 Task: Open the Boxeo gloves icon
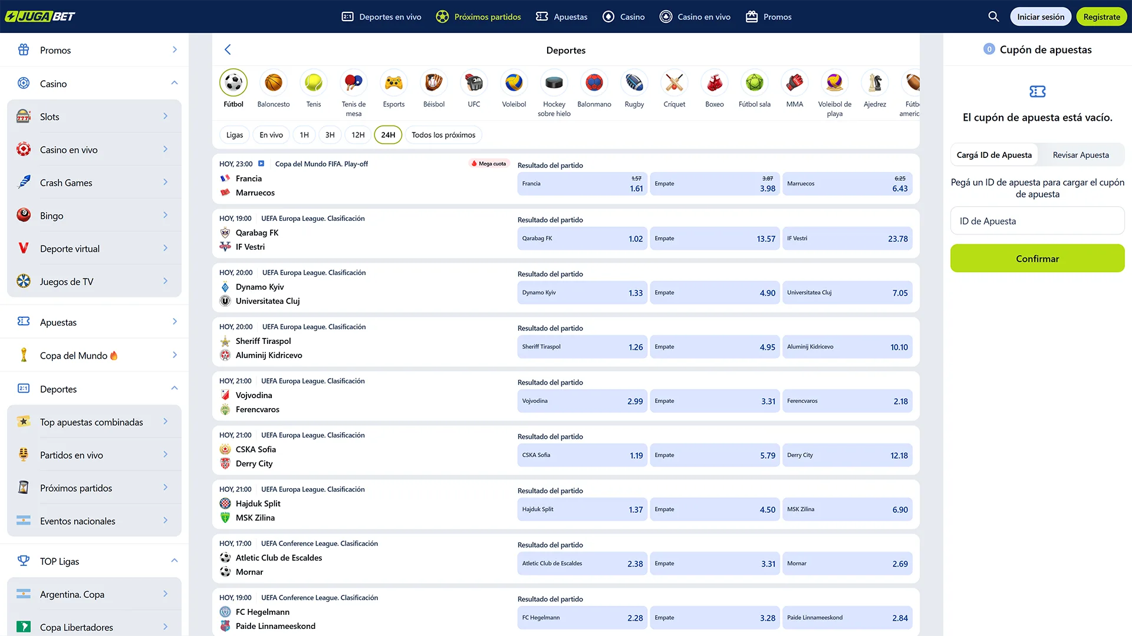[715, 83]
